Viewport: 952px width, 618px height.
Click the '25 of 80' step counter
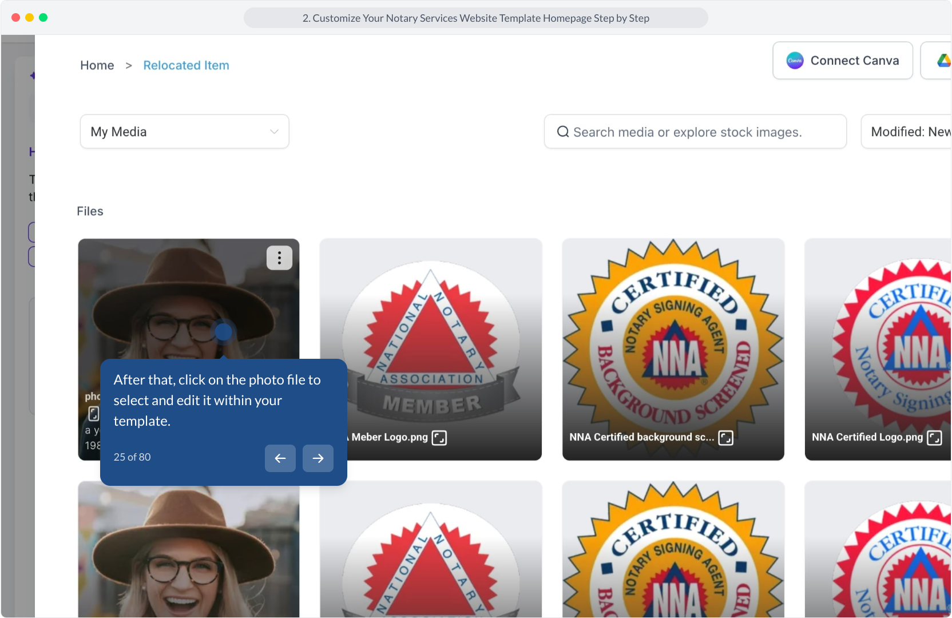pos(132,457)
